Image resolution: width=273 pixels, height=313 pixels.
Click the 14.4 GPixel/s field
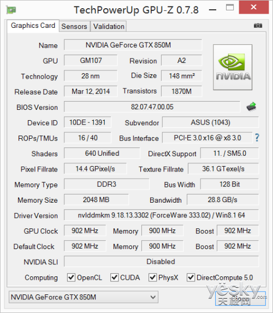click(x=95, y=169)
